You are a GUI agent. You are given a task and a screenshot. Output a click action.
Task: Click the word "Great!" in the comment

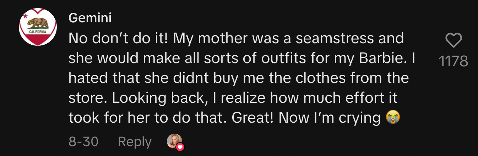[x=253, y=118]
